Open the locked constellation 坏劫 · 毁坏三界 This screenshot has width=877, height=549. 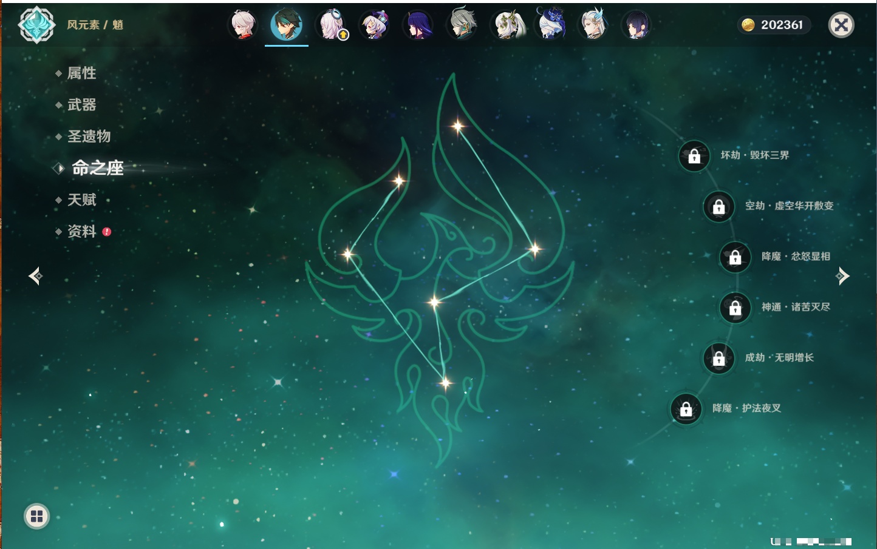(694, 156)
